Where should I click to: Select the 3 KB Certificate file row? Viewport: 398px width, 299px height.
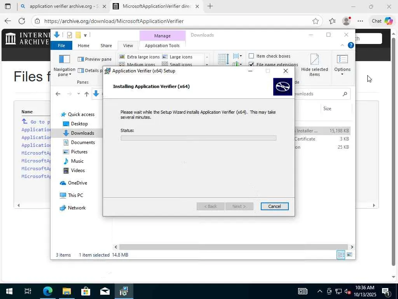[322, 139]
